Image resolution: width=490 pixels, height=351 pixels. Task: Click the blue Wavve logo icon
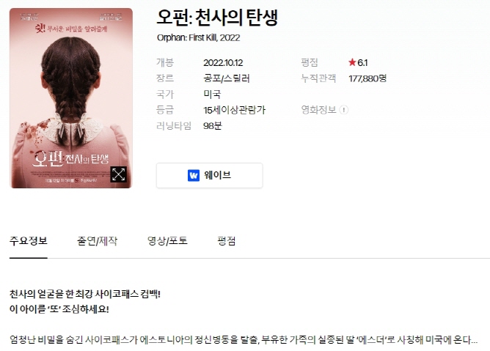[194, 176]
